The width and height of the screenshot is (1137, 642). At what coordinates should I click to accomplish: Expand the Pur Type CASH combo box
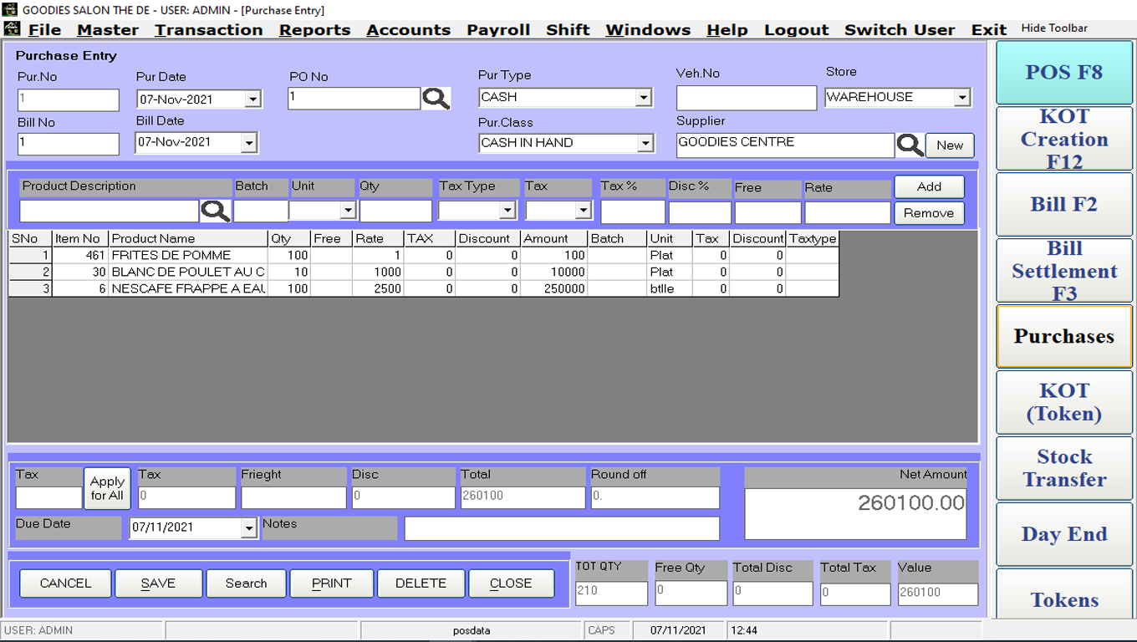click(643, 98)
